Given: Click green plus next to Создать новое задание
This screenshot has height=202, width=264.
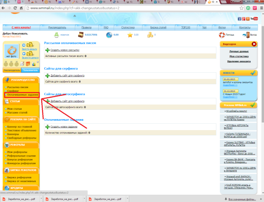Looking at the screenshot, I should pyautogui.click(x=48, y=127).
